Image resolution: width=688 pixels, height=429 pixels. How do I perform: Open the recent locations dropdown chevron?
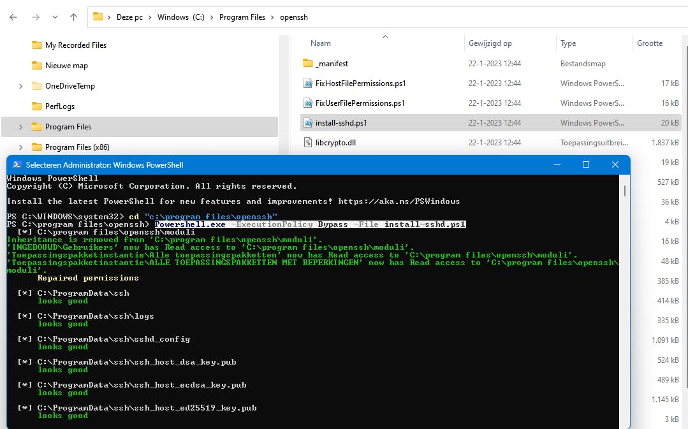[x=55, y=17]
